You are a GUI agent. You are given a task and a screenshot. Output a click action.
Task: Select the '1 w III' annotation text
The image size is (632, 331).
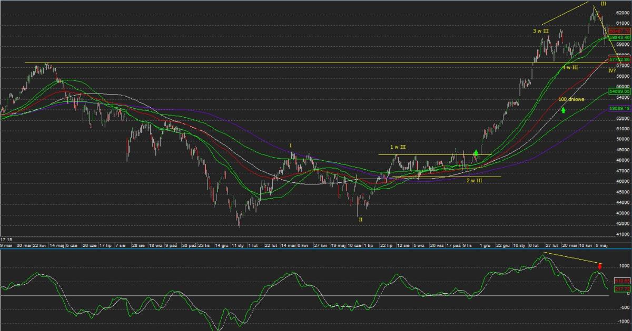[x=398, y=147]
